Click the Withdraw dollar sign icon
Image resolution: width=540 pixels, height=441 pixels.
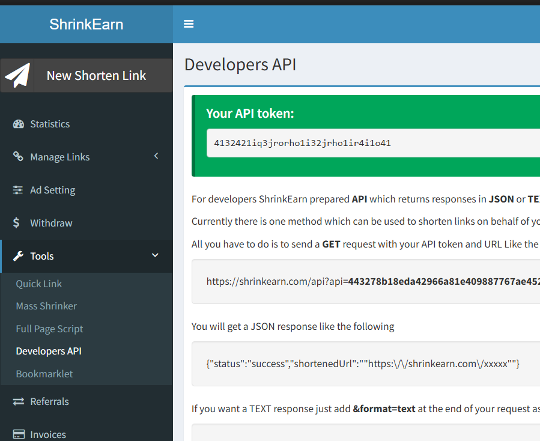point(16,222)
